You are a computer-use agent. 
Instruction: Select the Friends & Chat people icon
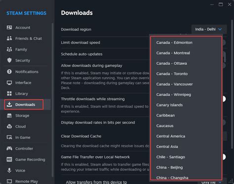pyautogui.click(x=9, y=38)
